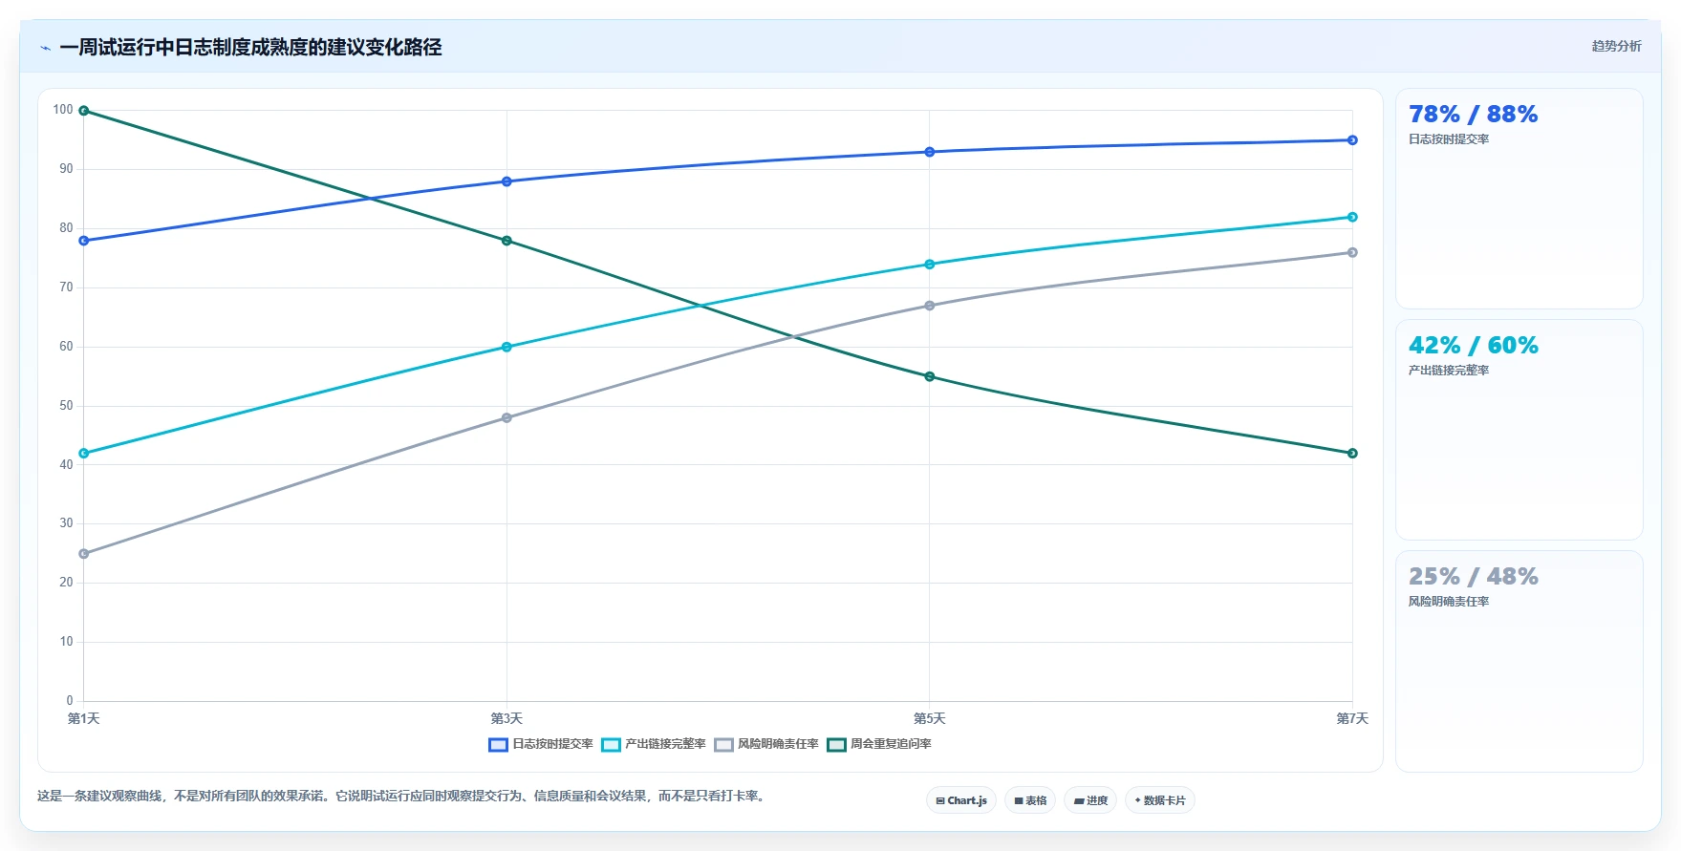Click the green data point at 第5天 (55)
The image size is (1681, 851).
[x=930, y=376]
